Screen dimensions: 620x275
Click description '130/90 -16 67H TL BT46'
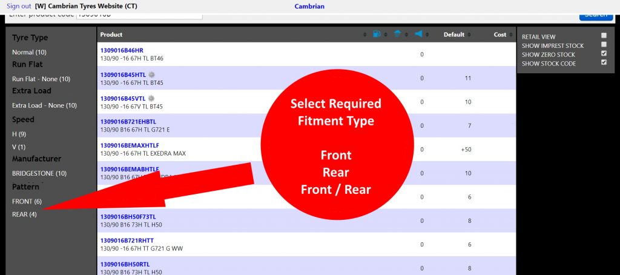pos(131,59)
